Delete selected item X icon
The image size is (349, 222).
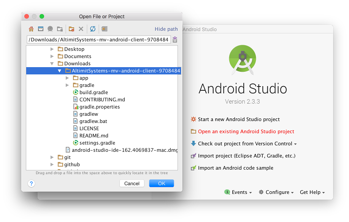[x=81, y=29]
